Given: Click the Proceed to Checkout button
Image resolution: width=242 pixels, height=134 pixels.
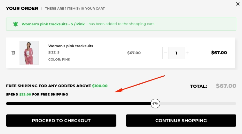Looking at the screenshot, I should (61, 121).
